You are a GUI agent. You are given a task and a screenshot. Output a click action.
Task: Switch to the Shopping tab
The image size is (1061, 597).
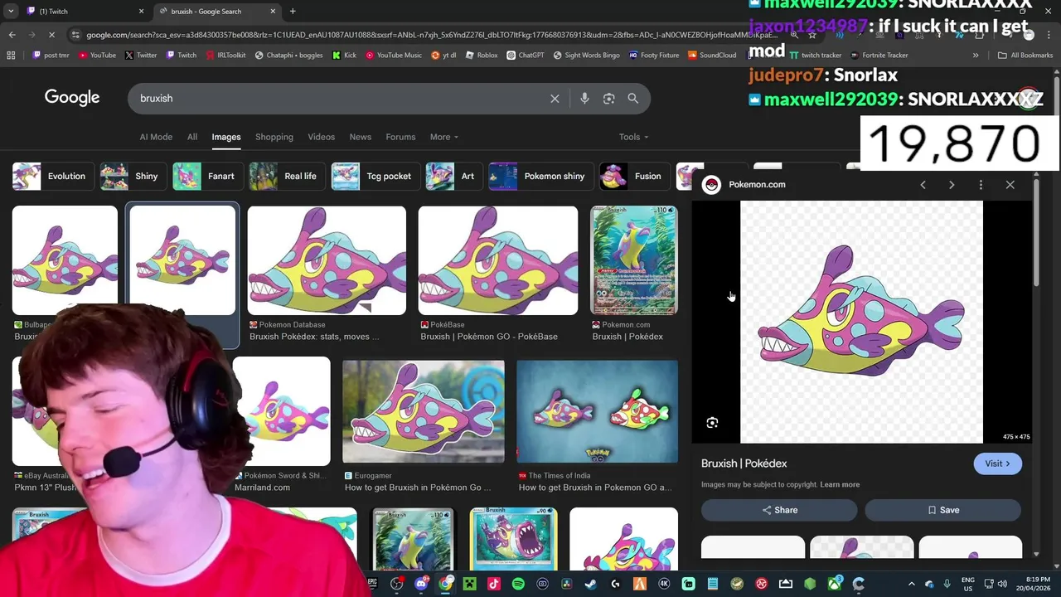274,137
